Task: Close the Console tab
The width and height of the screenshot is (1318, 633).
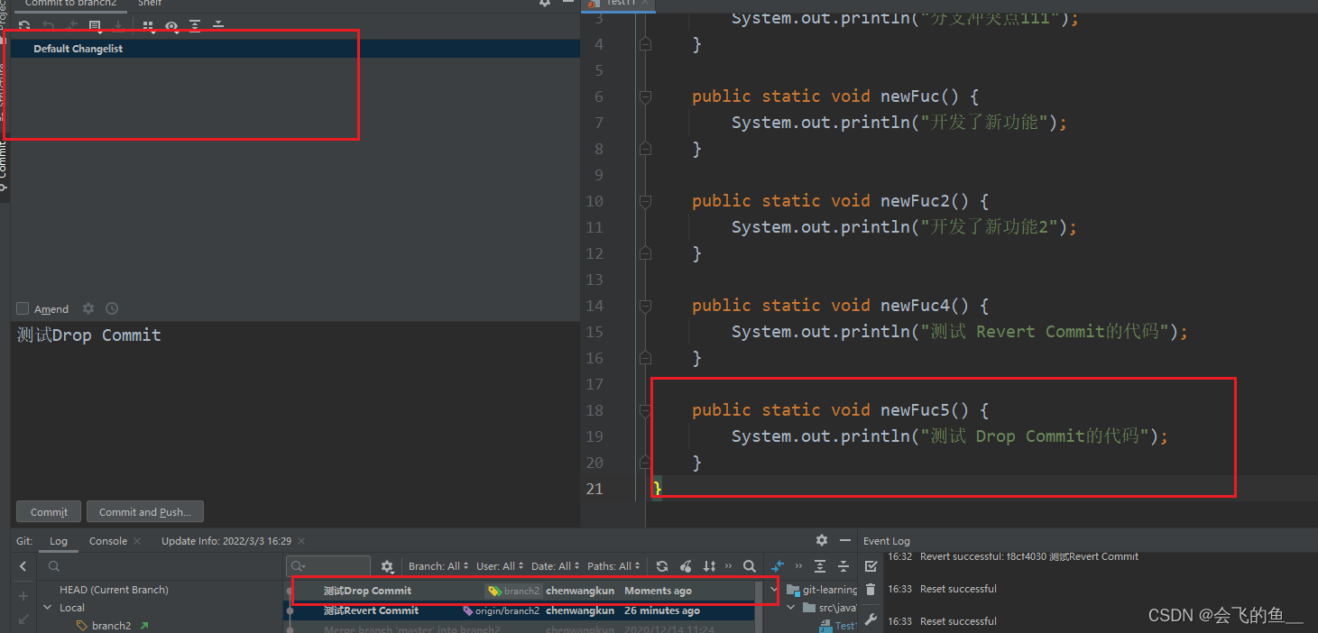Action: pos(137,541)
